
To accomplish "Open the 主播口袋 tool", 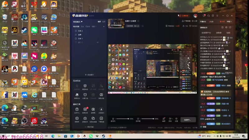I will [x=85, y=96].
